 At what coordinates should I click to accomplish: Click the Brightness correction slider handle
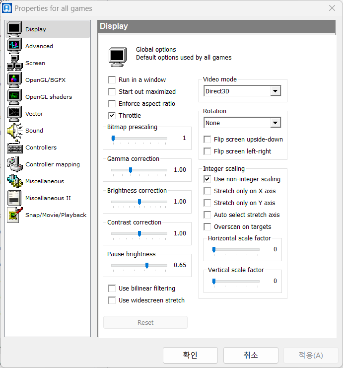(139, 202)
